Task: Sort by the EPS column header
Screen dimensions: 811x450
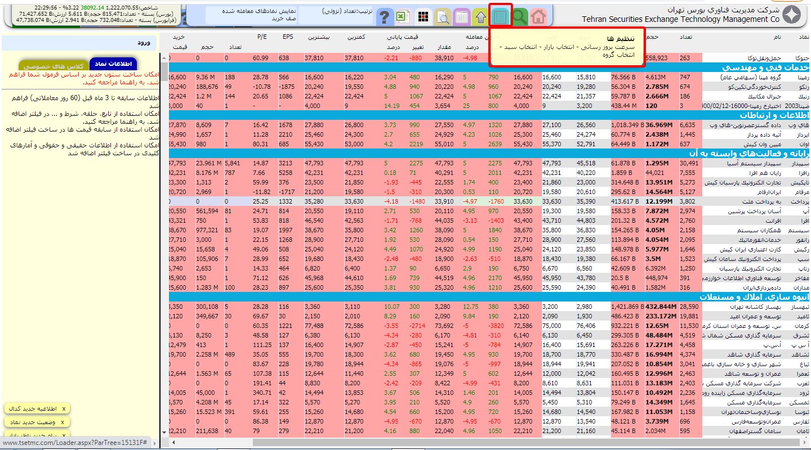Action: pos(289,37)
